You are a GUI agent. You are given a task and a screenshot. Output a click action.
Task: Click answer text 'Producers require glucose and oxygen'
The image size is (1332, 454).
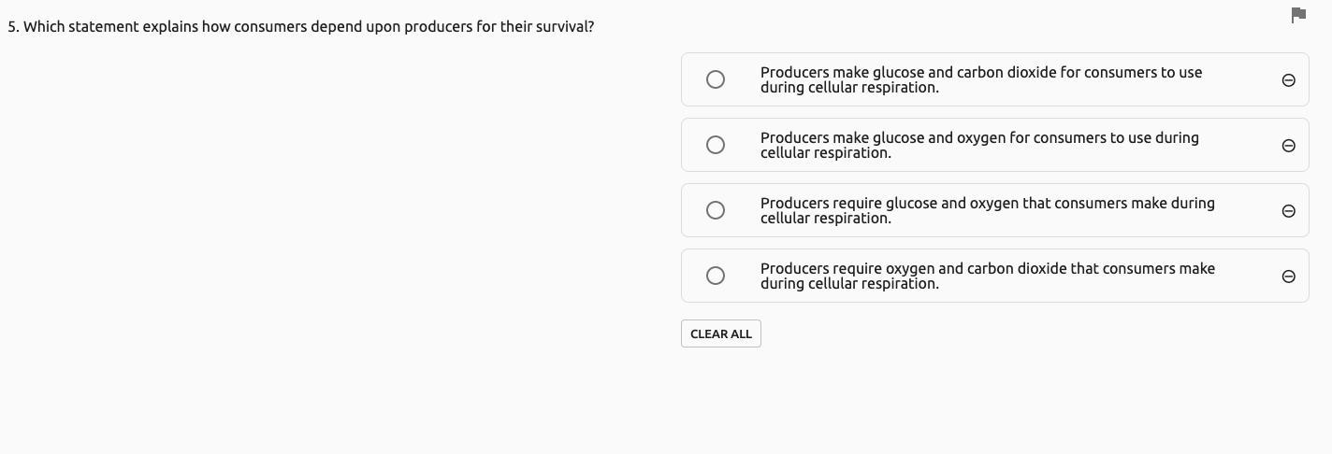pos(987,210)
